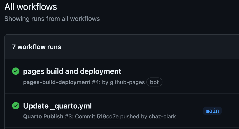Click the pages-build-deployment workflow name
Screen dimensions: 239x129
tap(56, 82)
